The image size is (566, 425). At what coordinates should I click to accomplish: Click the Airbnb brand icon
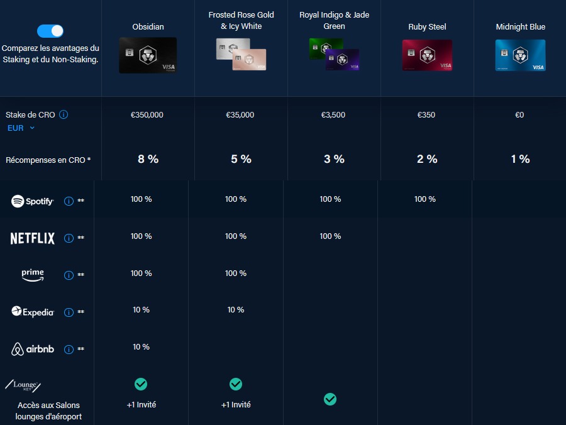click(31, 349)
